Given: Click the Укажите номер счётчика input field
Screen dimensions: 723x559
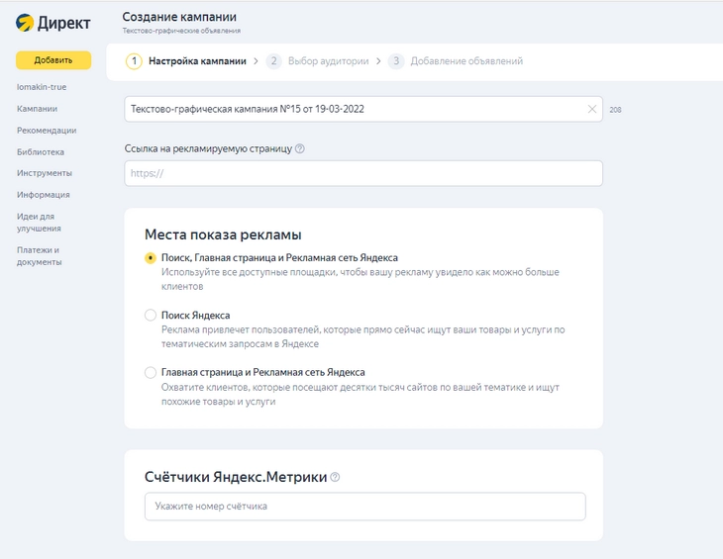Looking at the screenshot, I should 365,507.
